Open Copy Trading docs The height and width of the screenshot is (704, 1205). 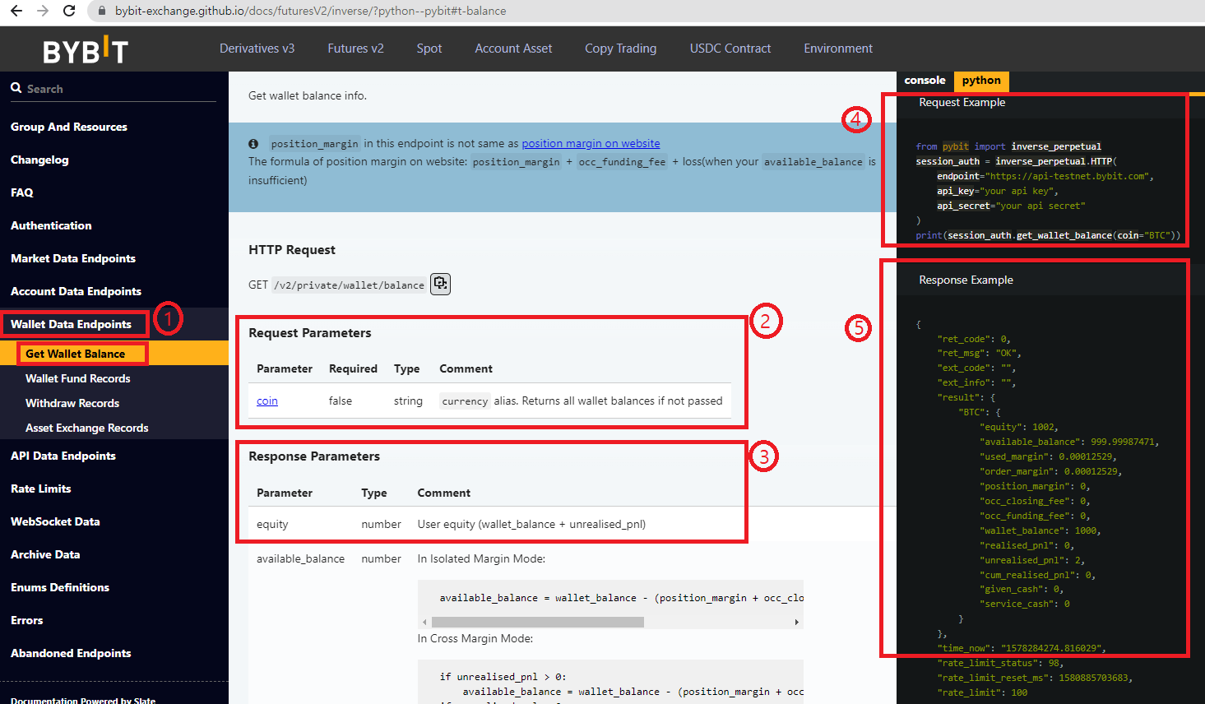[x=621, y=49]
